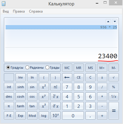Click the Exp exponent button
Viewport: 123px width, 124px height.
[21, 116]
